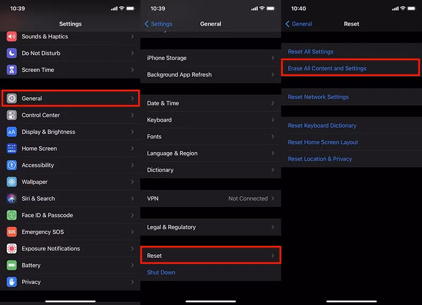Viewport: 422px width, 305px height.
Task: Tap the General gear icon
Action: pyautogui.click(x=12, y=99)
